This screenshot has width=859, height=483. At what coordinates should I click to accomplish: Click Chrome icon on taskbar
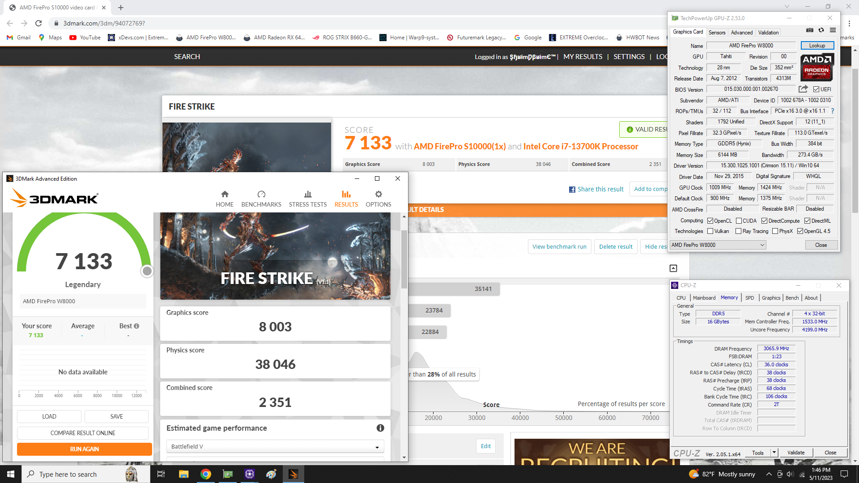(x=206, y=474)
